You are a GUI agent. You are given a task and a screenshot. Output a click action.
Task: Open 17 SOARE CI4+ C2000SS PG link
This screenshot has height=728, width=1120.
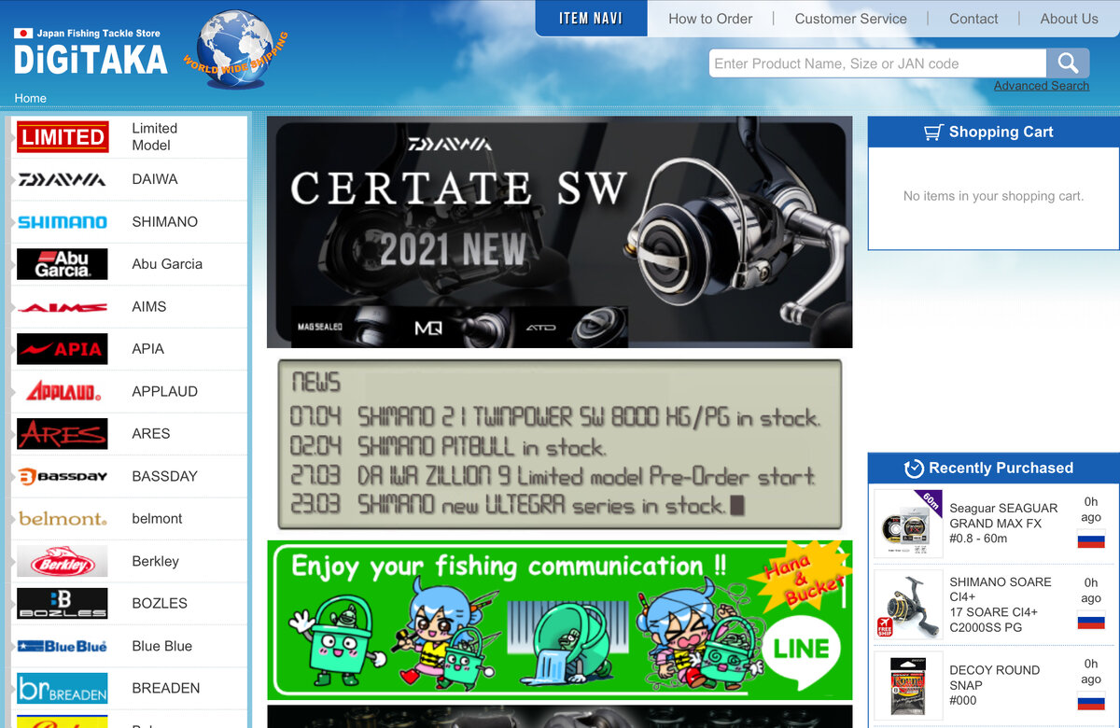pos(1001,605)
